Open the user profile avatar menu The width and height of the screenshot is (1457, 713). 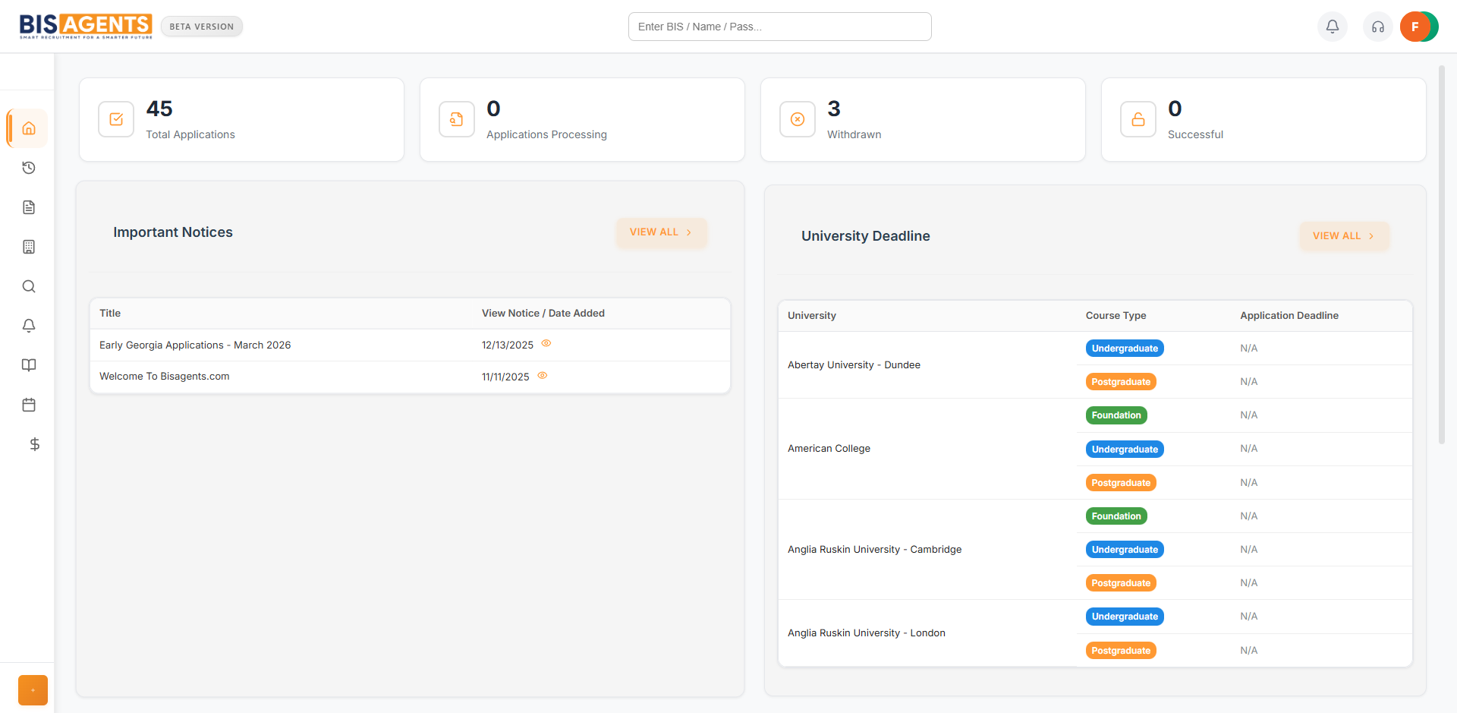coord(1418,27)
